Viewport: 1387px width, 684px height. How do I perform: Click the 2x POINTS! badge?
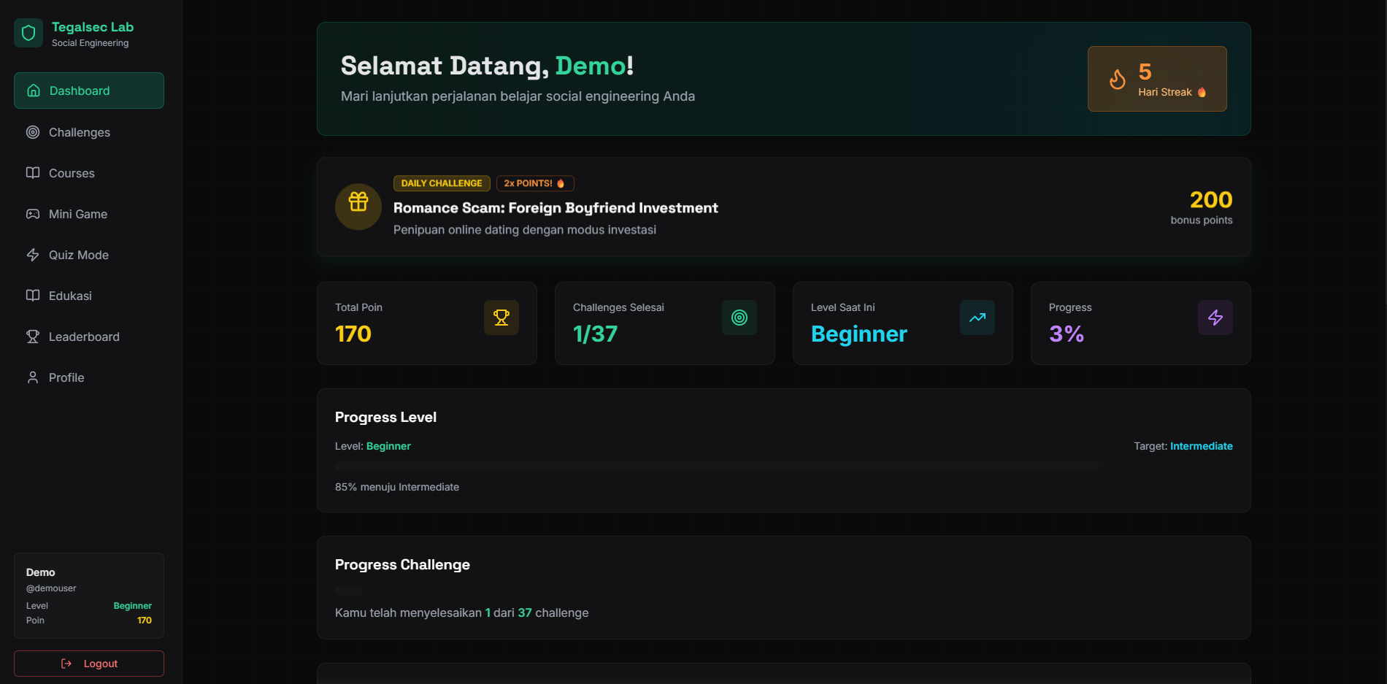point(534,183)
